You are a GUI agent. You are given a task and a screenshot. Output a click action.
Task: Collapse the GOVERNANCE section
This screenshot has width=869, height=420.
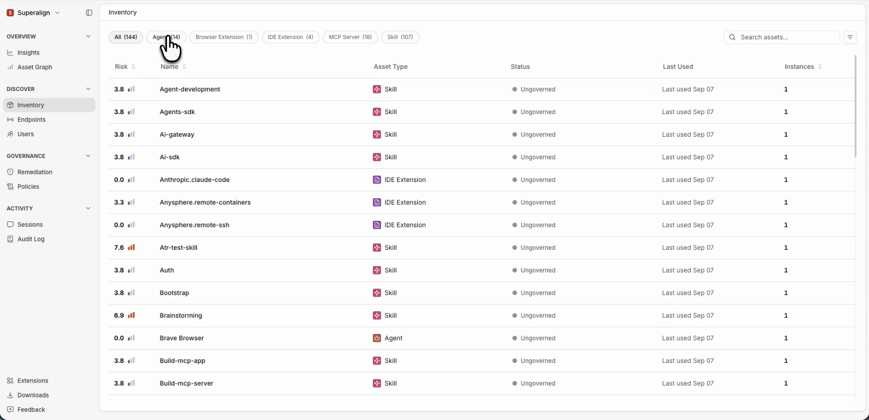[x=88, y=156]
